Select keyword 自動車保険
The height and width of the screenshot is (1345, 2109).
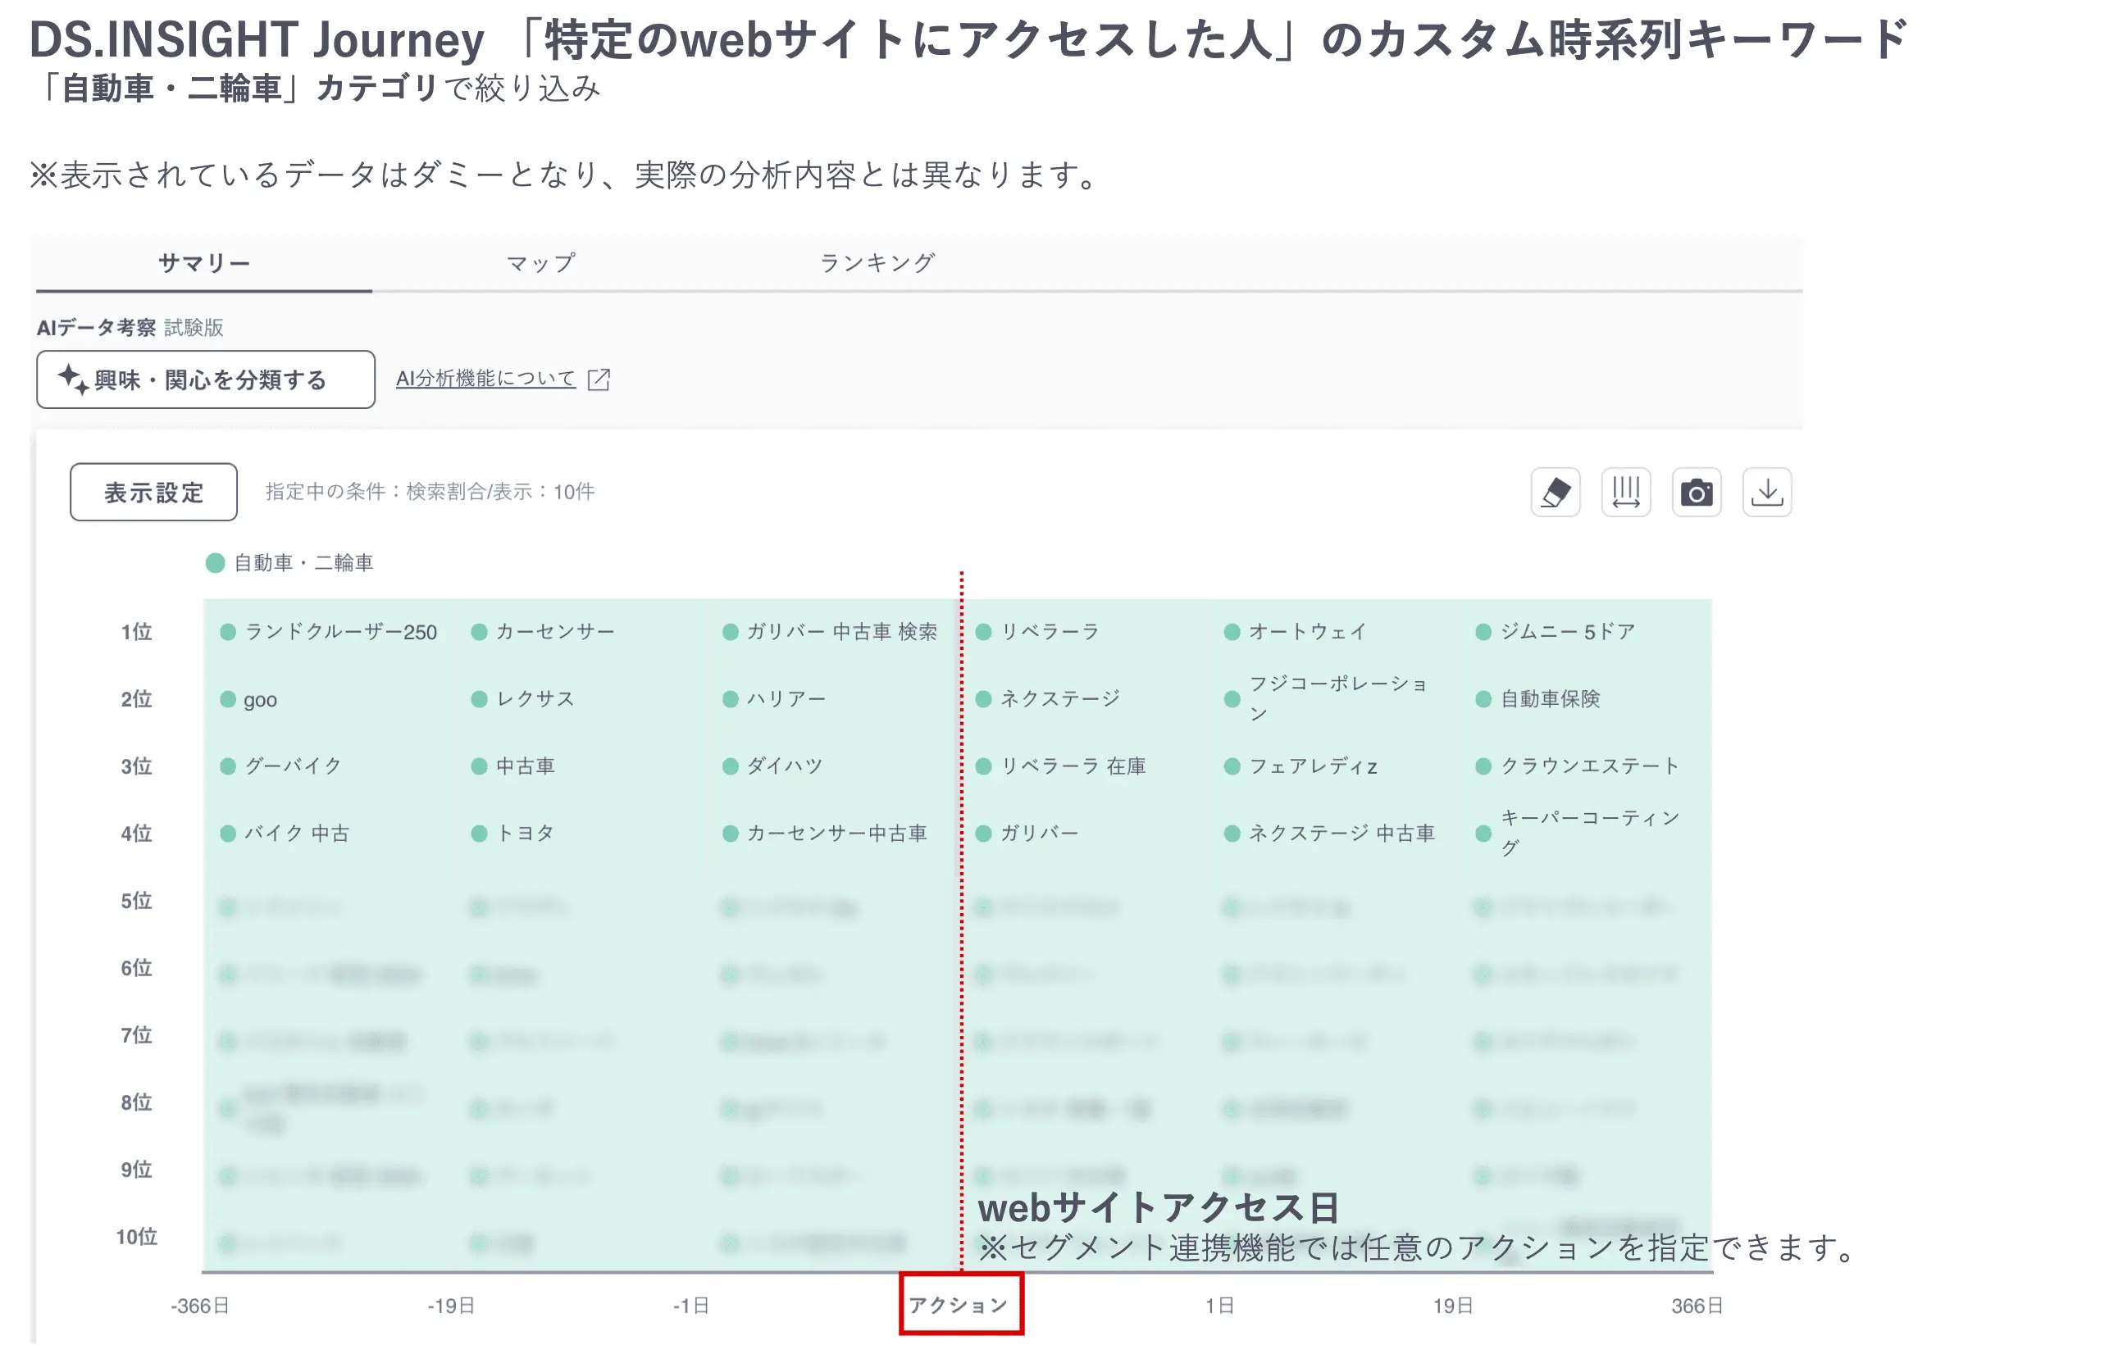tap(1551, 699)
